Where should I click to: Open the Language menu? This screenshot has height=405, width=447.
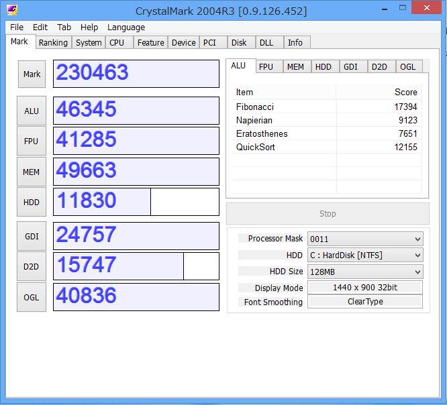[126, 27]
